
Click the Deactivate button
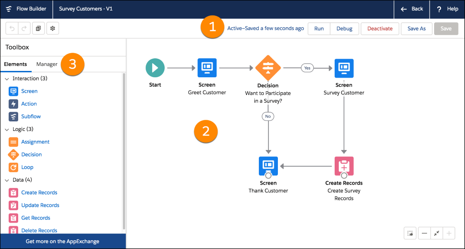tap(380, 29)
